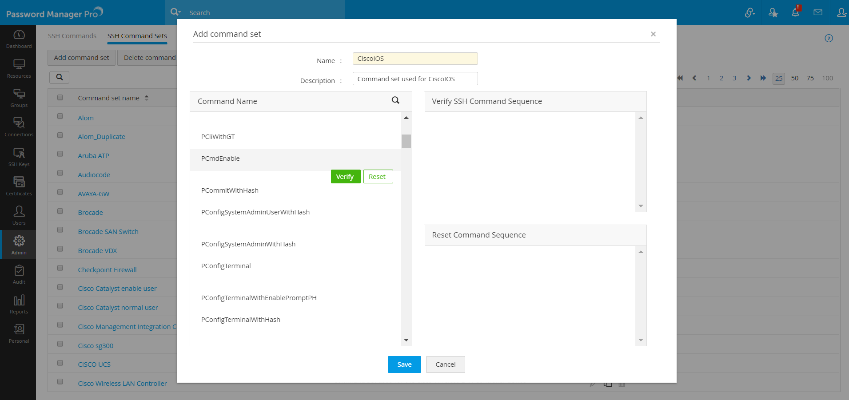Click the green Verify button
Viewport: 849px width, 400px height.
click(x=345, y=177)
